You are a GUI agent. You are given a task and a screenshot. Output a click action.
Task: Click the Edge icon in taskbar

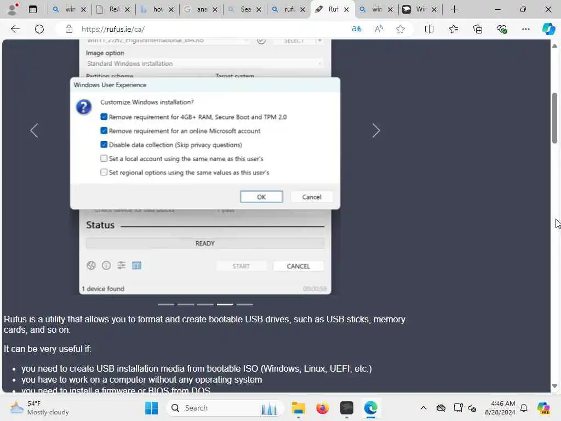(x=371, y=408)
